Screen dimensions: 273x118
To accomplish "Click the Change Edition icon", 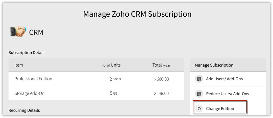I will [199, 109].
